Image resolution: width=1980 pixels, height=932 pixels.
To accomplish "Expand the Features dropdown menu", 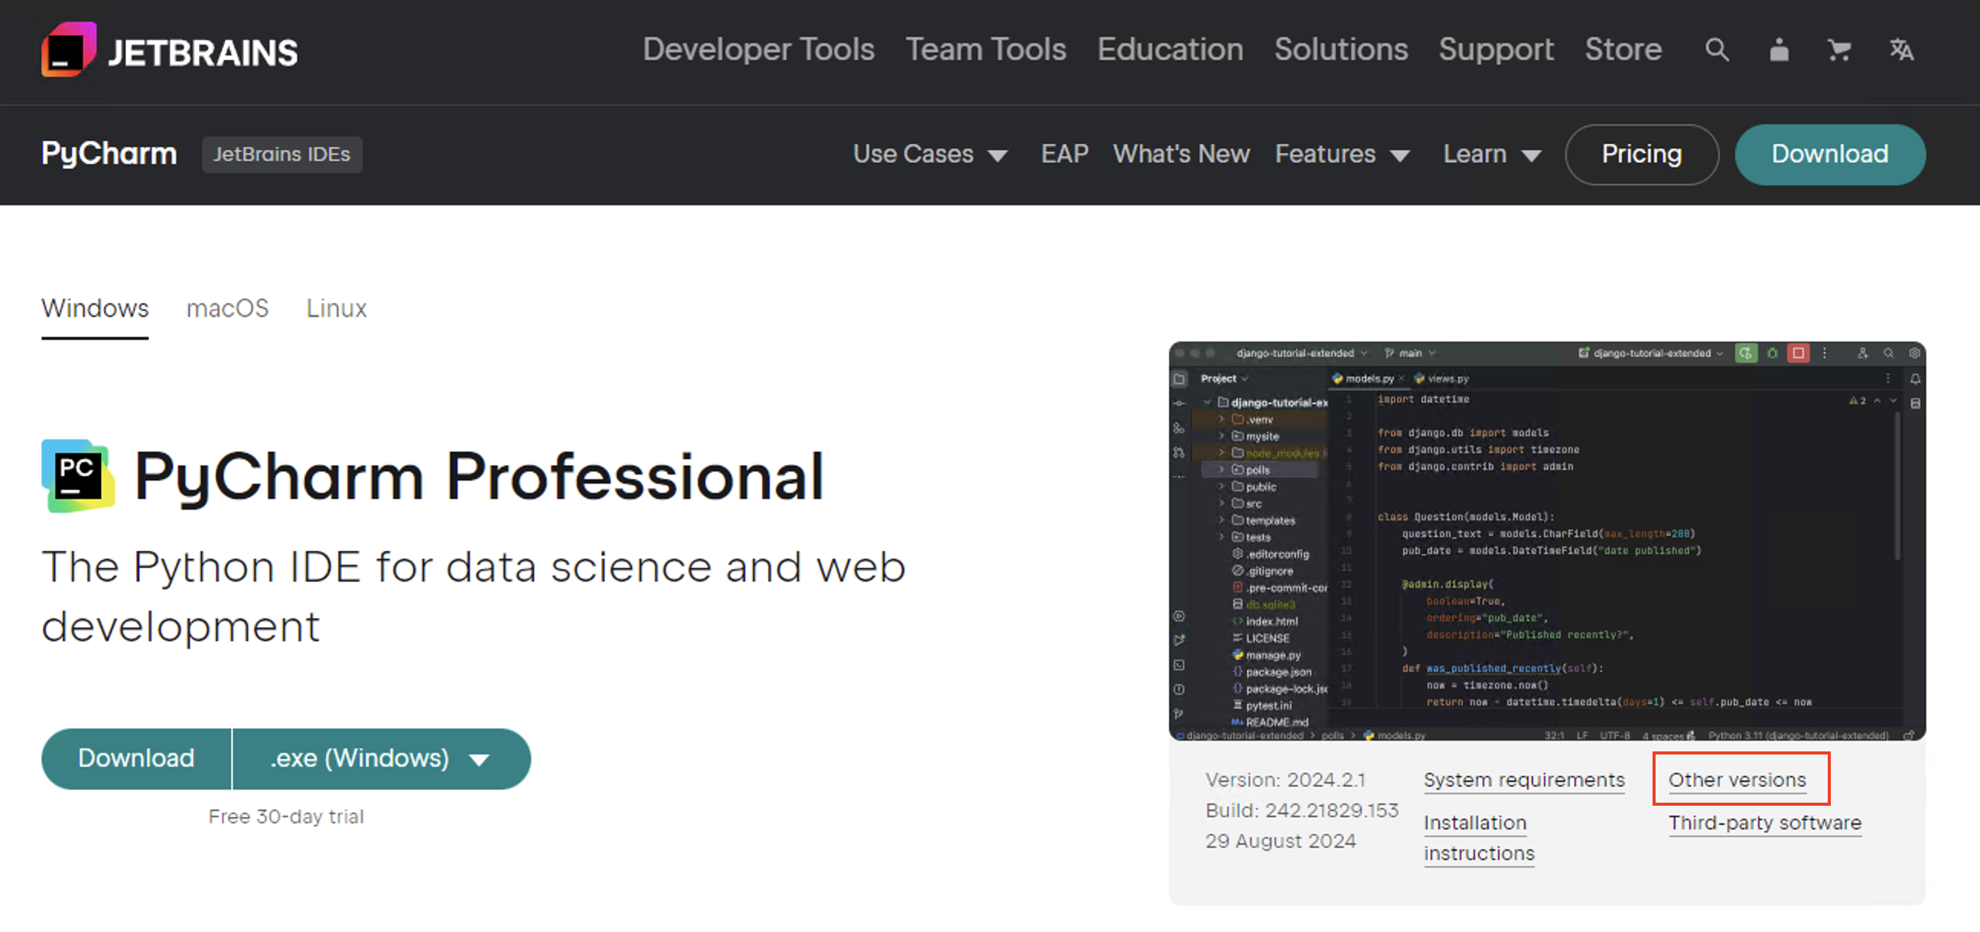I will 1341,154.
